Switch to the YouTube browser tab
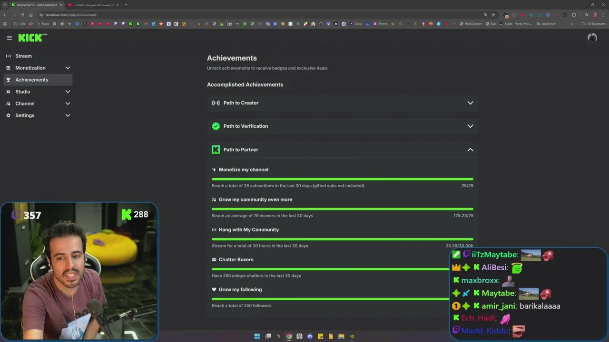The width and height of the screenshot is (609, 342). [93, 5]
